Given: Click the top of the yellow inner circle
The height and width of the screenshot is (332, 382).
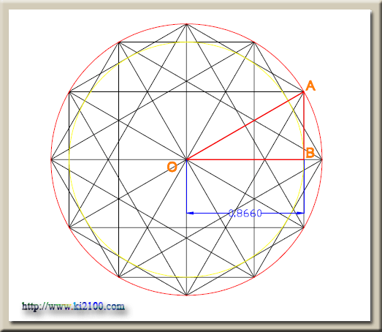Looking at the screenshot, I should click(186, 42).
